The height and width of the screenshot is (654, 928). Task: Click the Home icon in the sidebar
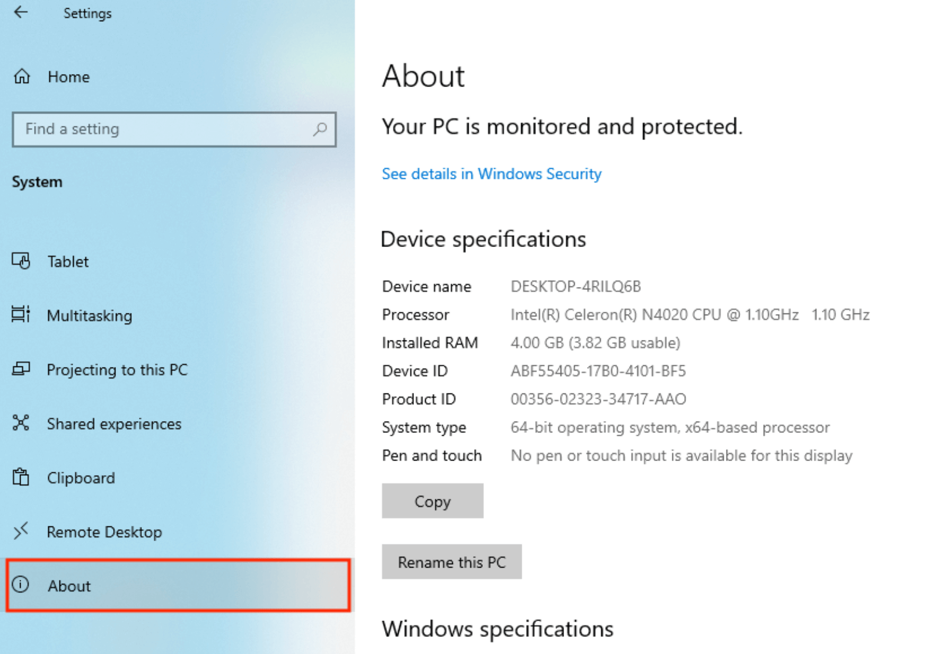(20, 76)
